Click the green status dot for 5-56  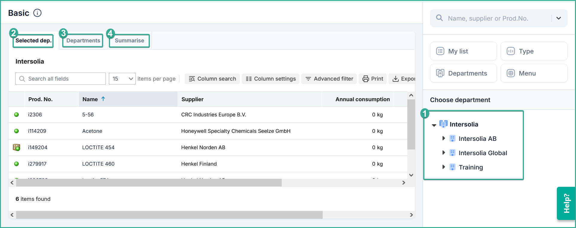(16, 115)
